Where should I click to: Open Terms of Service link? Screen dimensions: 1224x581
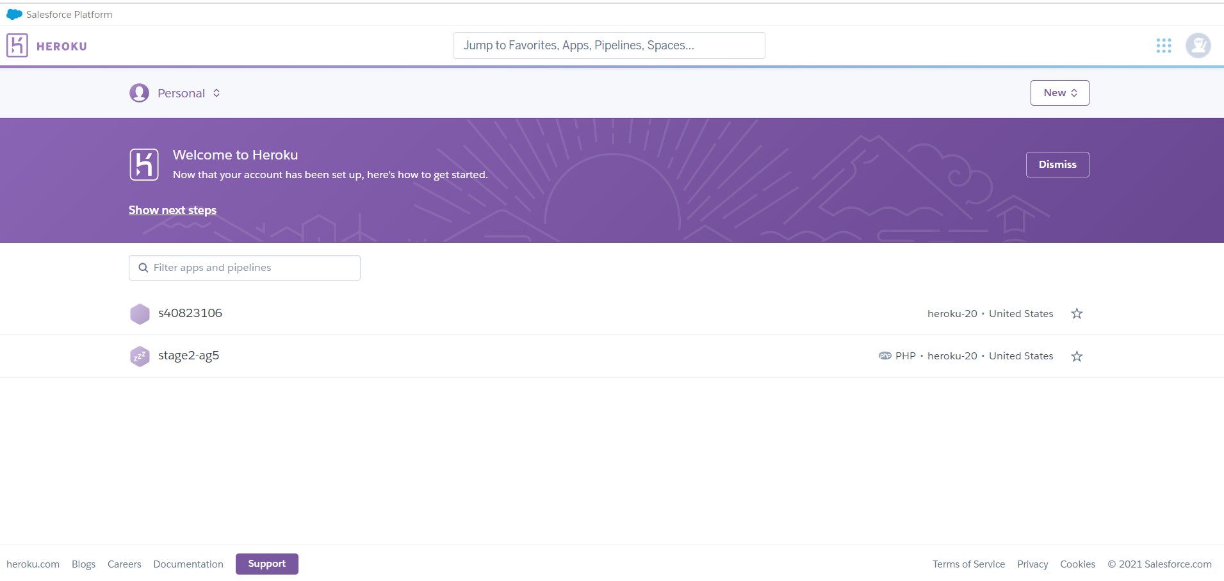(x=968, y=564)
